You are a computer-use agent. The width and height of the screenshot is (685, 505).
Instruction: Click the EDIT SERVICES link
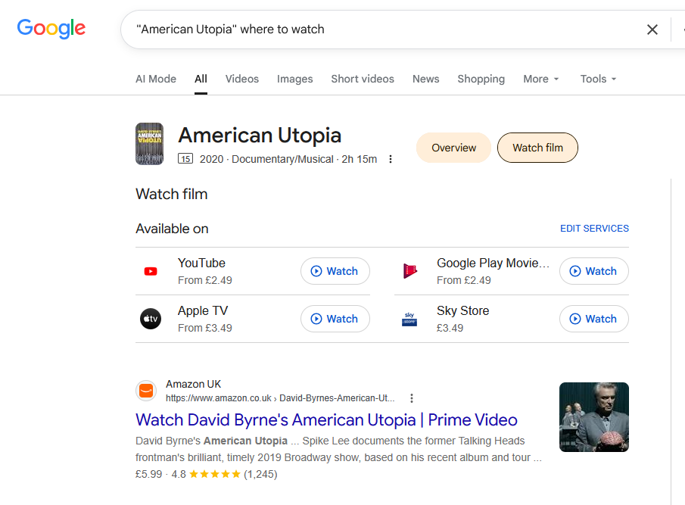click(x=595, y=229)
